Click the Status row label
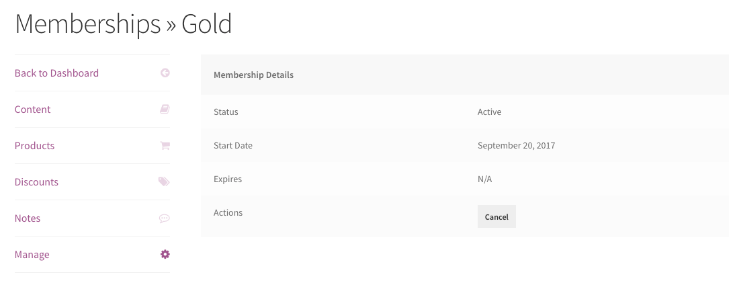The image size is (737, 293). pyautogui.click(x=226, y=112)
